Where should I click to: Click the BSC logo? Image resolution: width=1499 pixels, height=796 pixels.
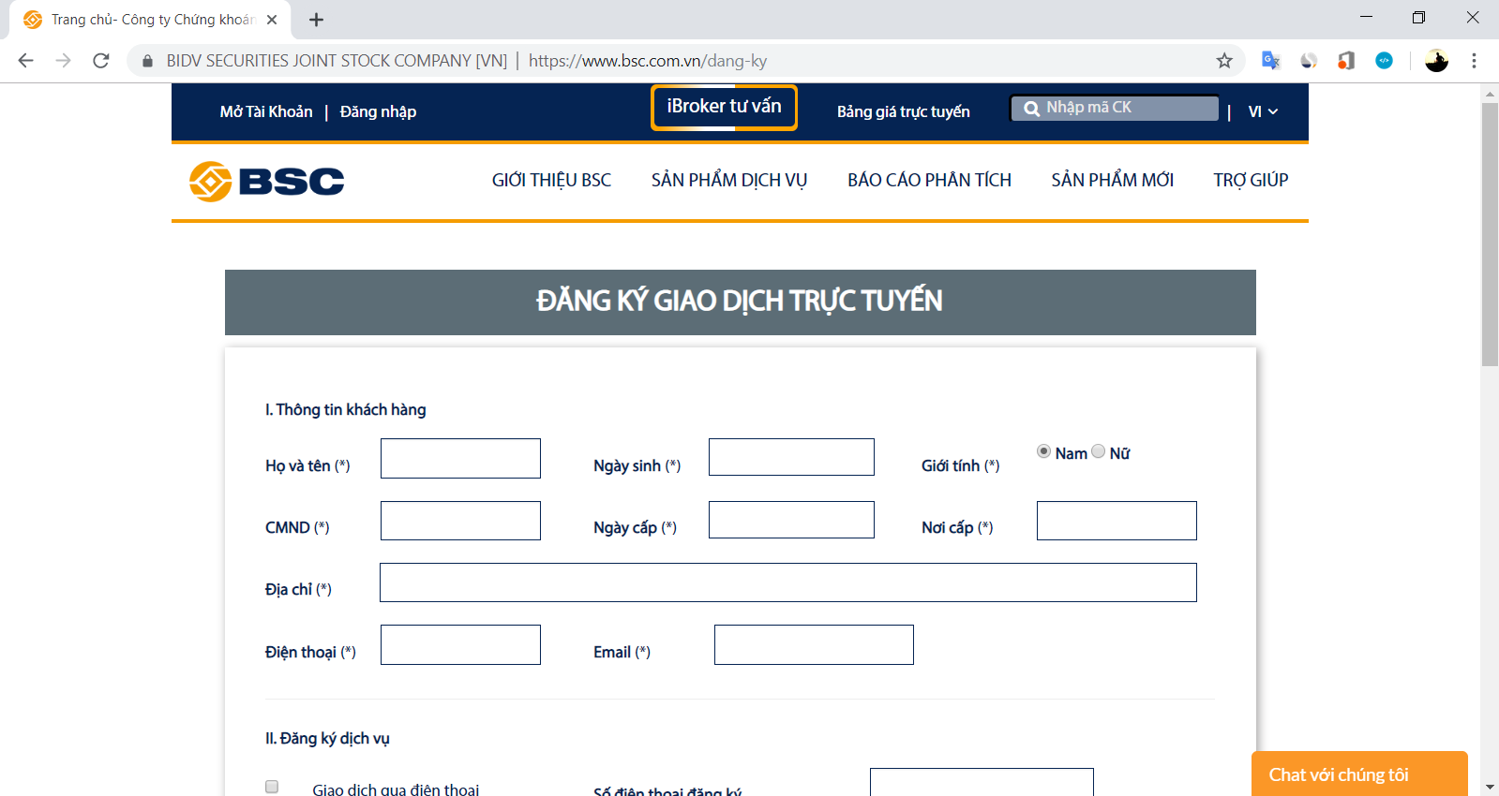click(267, 181)
